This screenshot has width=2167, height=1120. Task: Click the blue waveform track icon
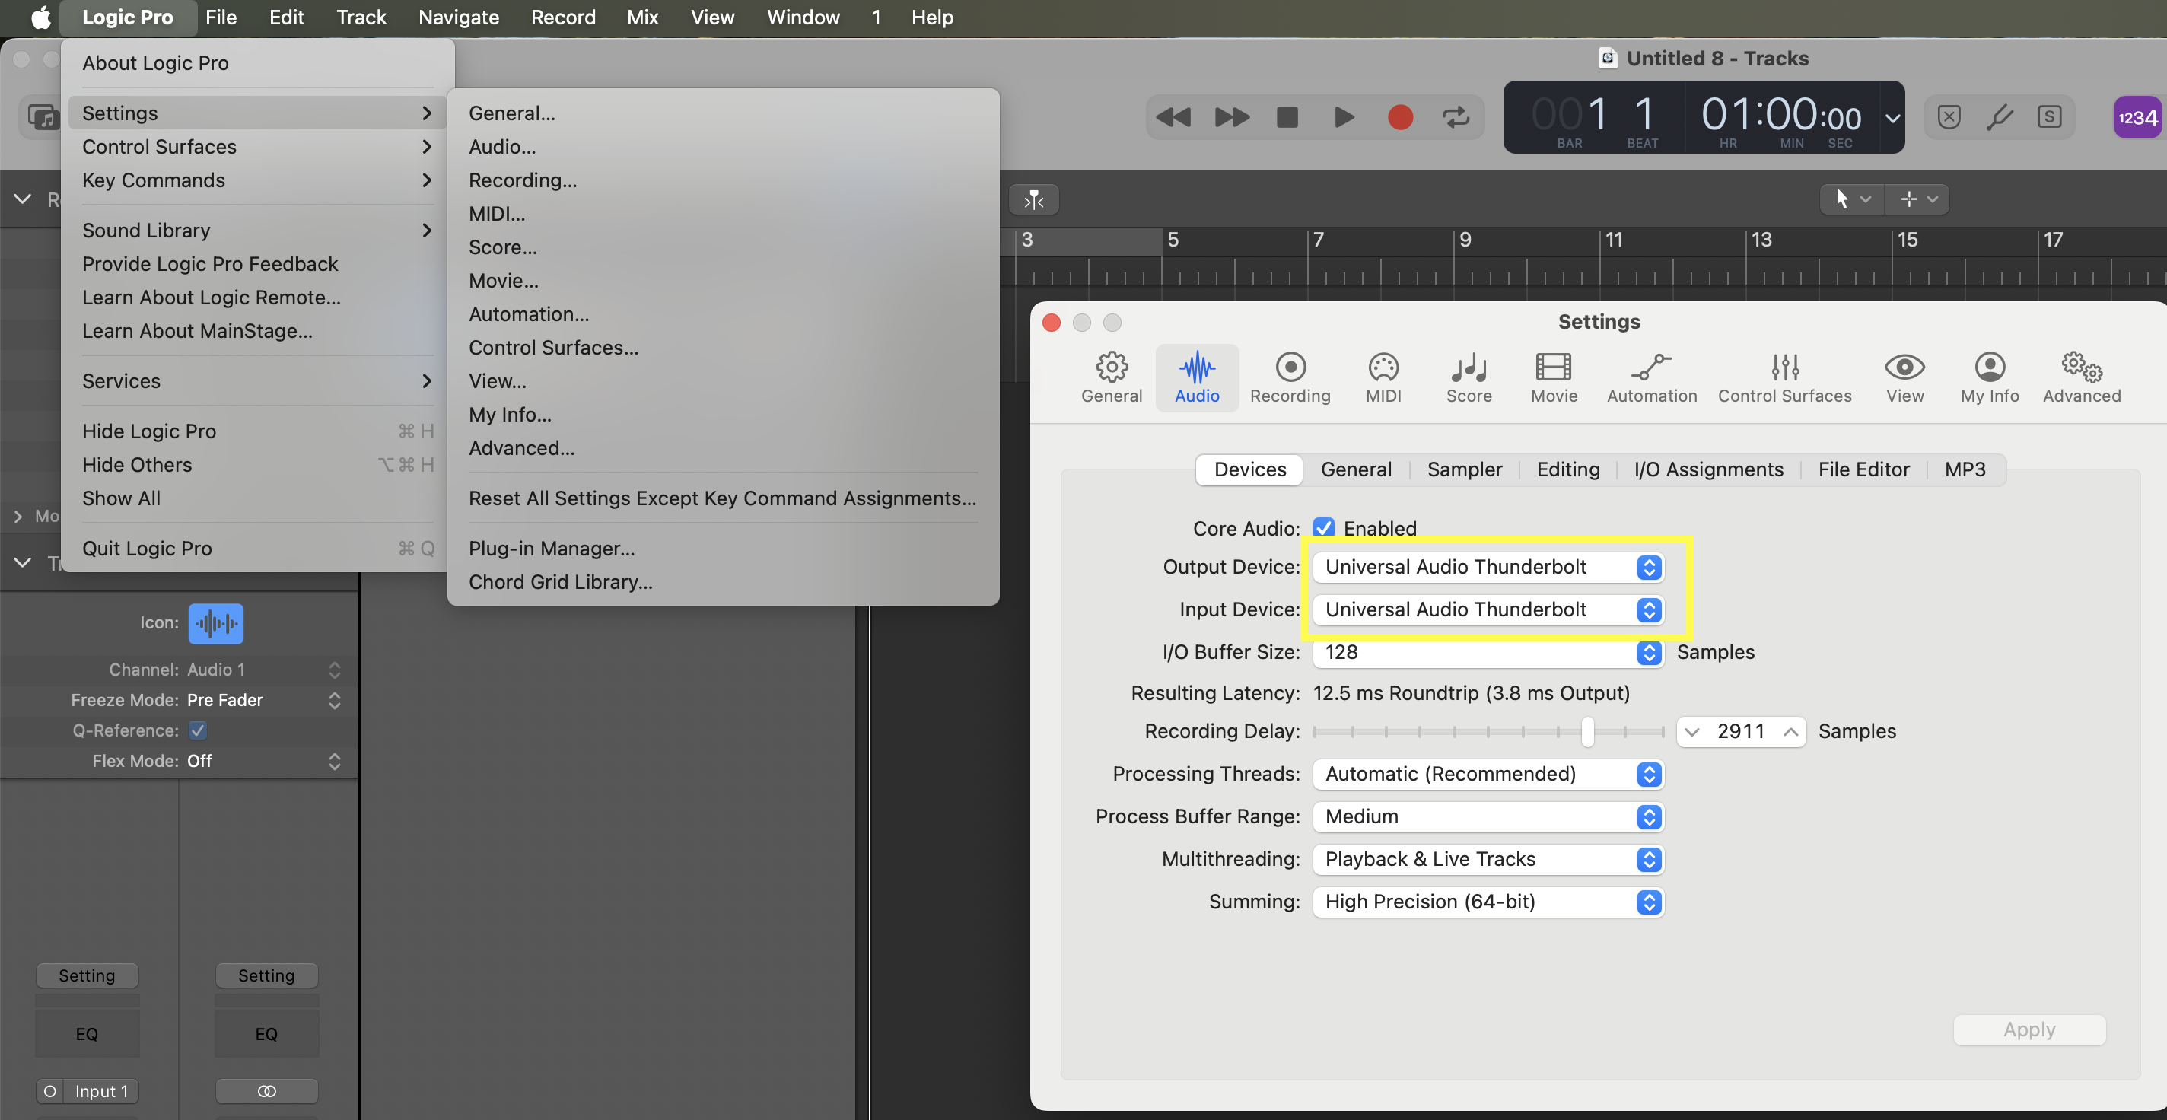[x=215, y=623]
